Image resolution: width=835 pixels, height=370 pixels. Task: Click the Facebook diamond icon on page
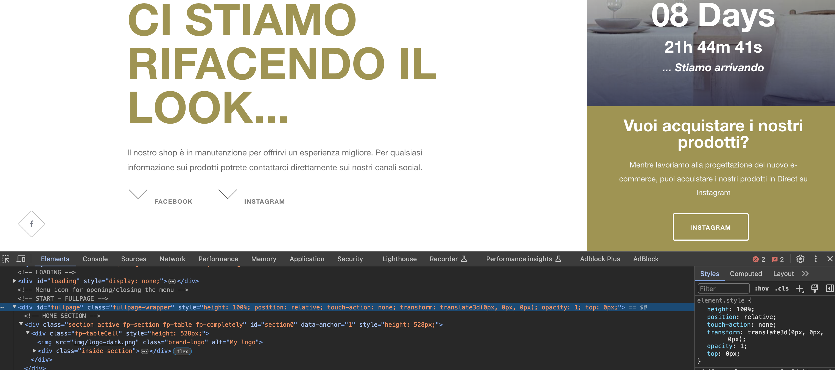pos(32,224)
